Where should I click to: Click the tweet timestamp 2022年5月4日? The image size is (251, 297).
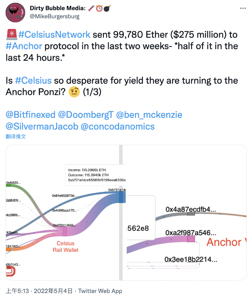pyautogui.click(x=53, y=291)
